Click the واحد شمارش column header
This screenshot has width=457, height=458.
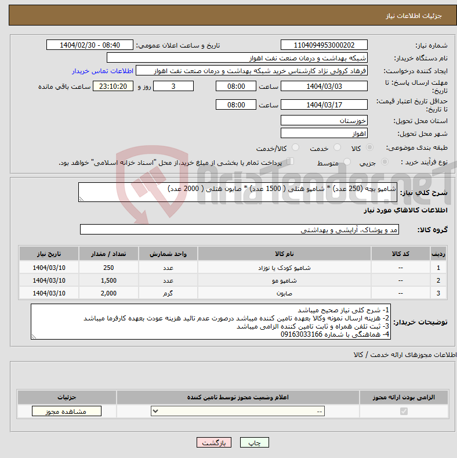tap(168, 254)
